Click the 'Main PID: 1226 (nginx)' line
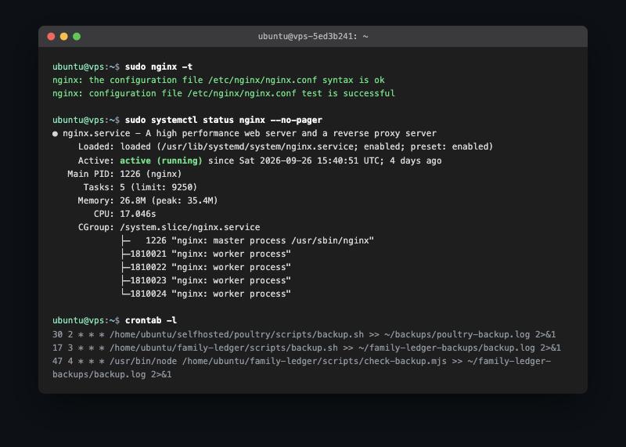 124,174
